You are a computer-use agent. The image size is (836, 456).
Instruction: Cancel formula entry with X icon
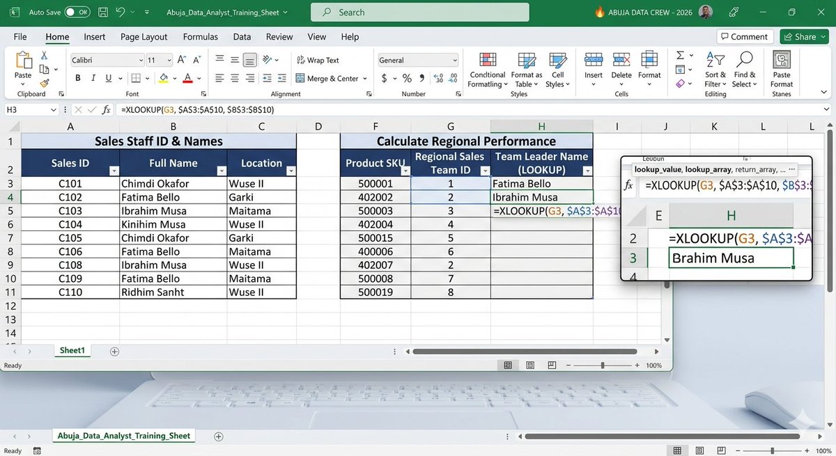78,109
